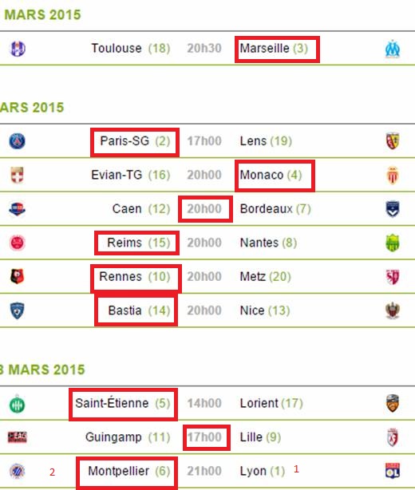The width and height of the screenshot is (415, 490).
Task: Open the Marseille (3) team link
Action: coord(274,49)
